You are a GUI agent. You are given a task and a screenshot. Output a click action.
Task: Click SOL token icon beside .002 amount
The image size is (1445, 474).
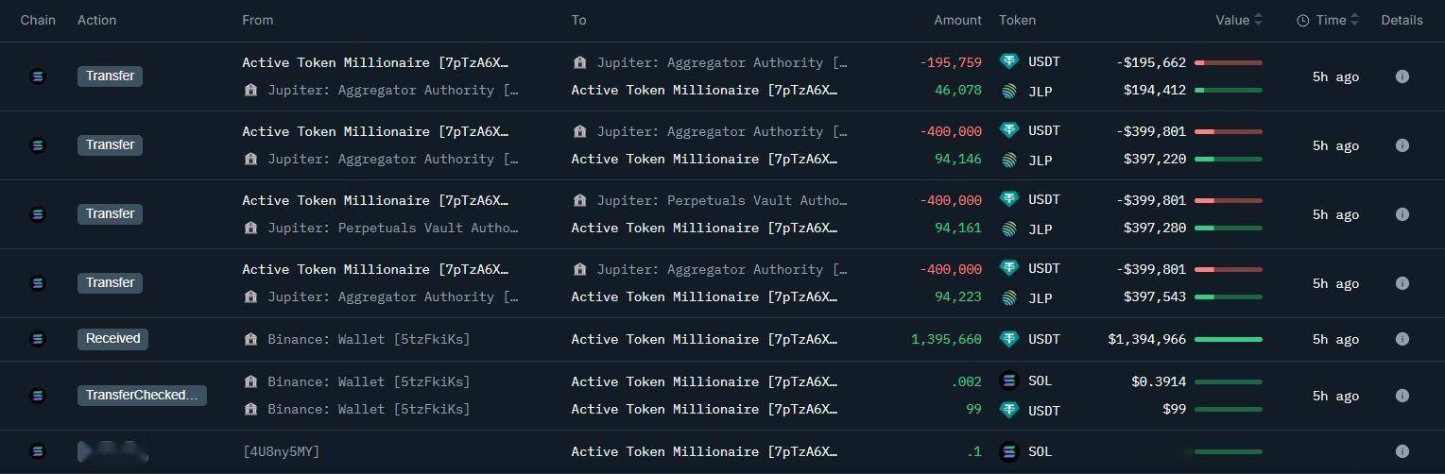pyautogui.click(x=1009, y=381)
